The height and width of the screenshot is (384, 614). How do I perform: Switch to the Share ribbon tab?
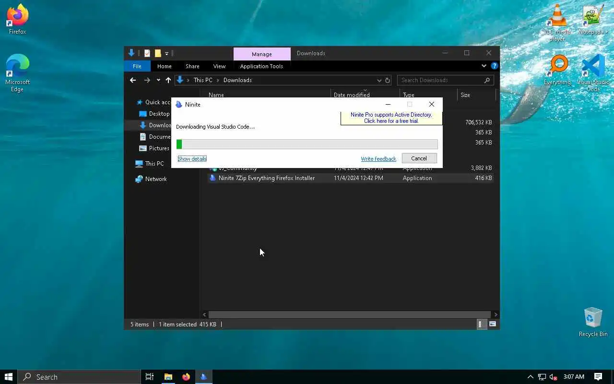[x=192, y=66]
